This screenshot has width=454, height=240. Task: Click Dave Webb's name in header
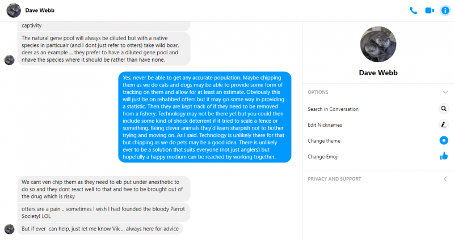pyautogui.click(x=40, y=10)
